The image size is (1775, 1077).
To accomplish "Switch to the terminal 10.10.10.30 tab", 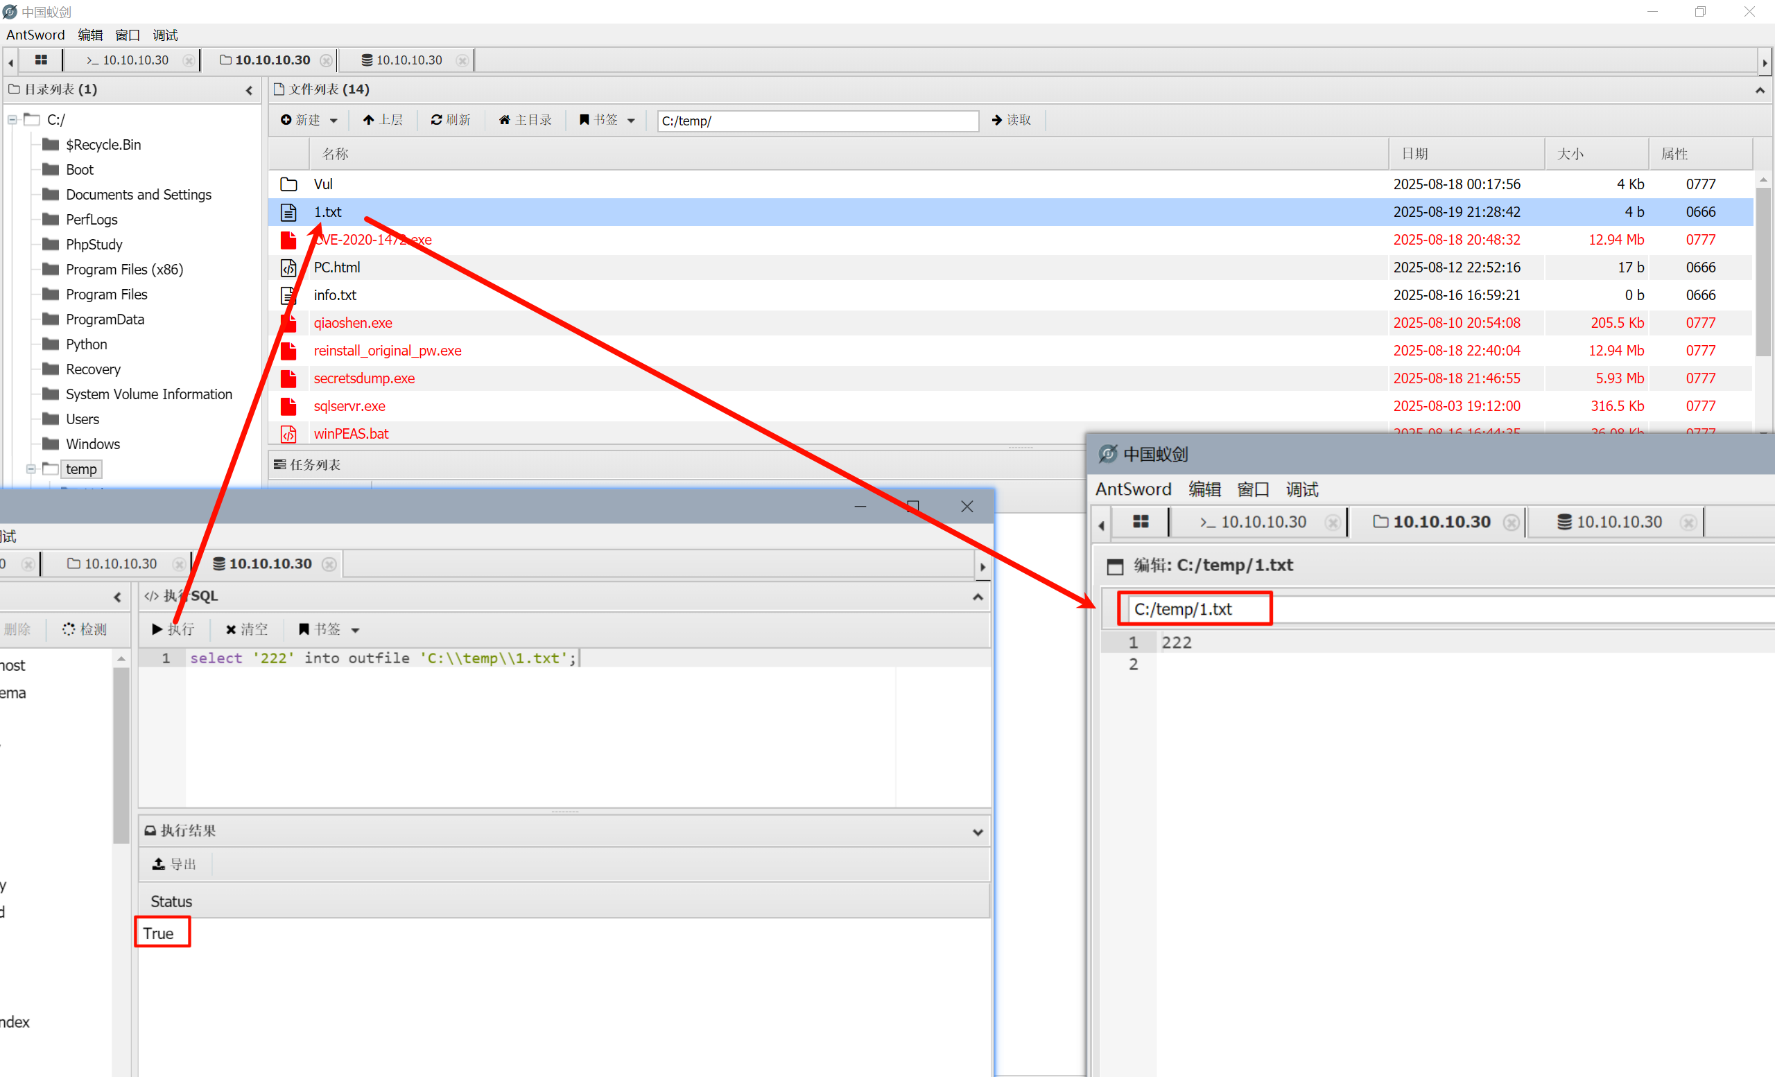I will click(x=128, y=60).
